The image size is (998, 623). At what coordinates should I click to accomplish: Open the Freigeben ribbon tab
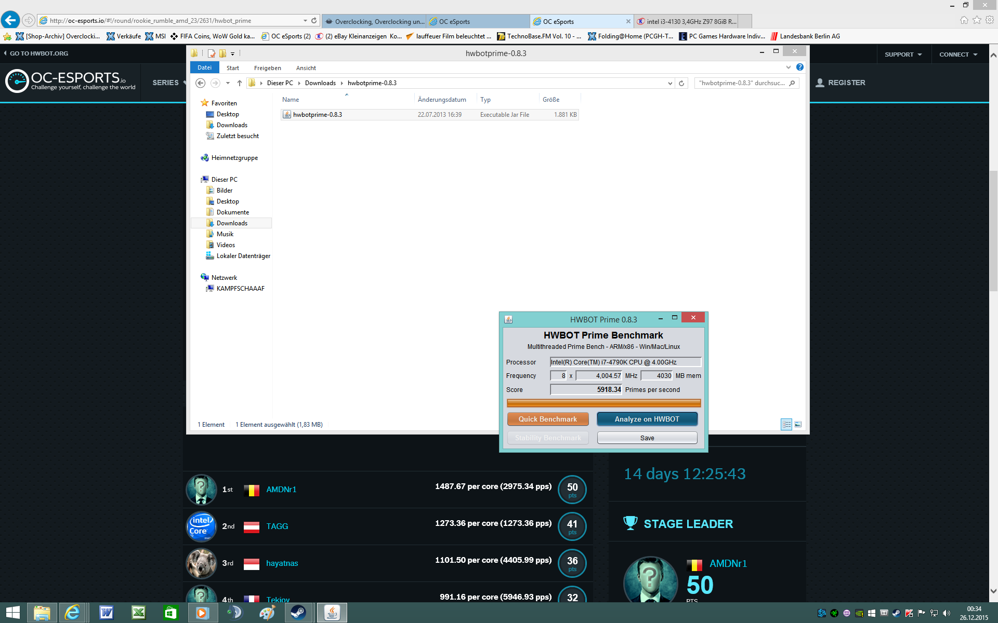(267, 68)
